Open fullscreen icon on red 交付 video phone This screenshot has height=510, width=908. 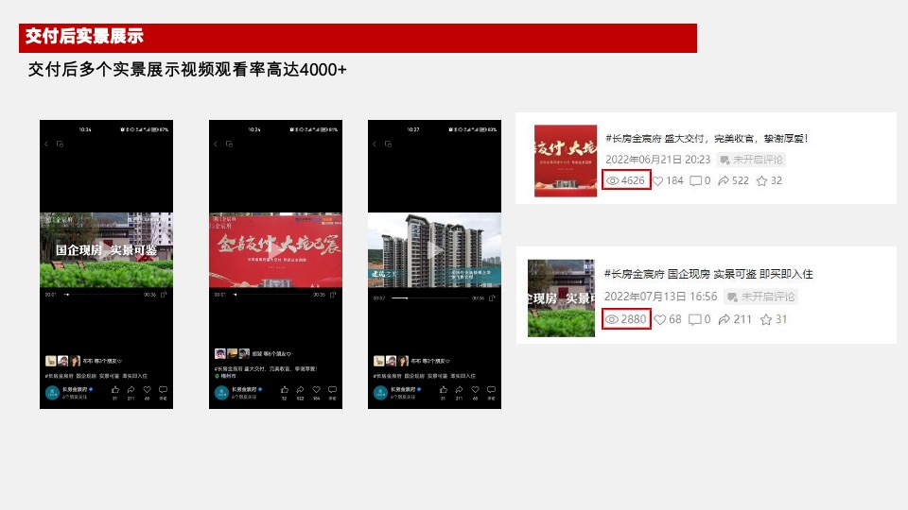[333, 295]
